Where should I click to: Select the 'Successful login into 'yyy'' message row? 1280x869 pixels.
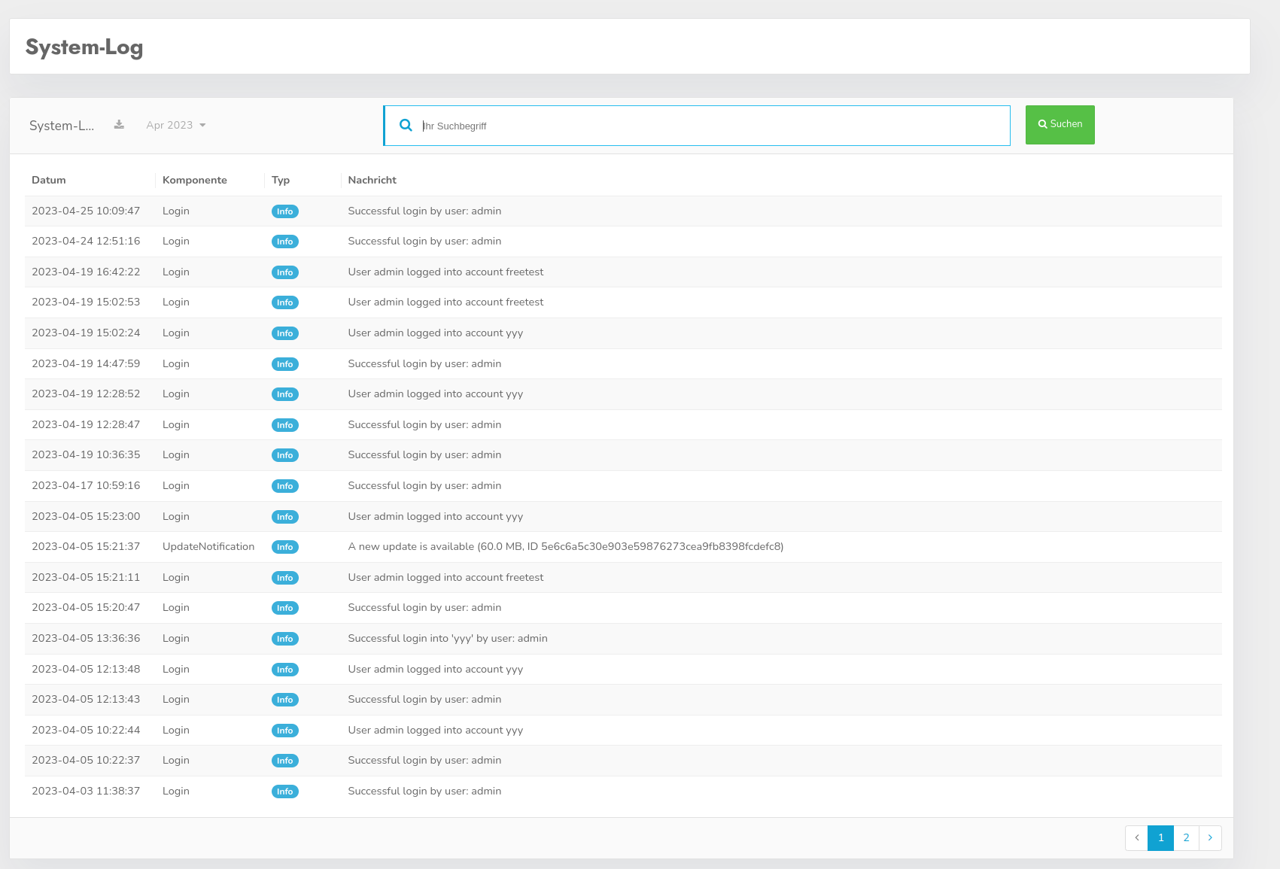[447, 638]
